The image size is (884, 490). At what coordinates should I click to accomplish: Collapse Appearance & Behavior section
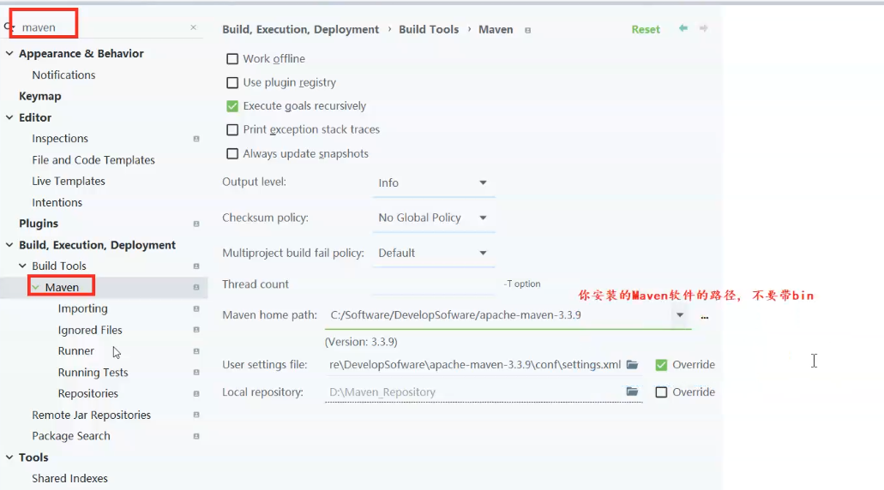(9, 53)
